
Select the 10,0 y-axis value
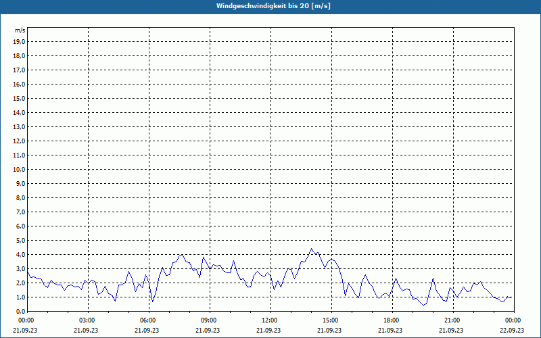[x=19, y=170]
